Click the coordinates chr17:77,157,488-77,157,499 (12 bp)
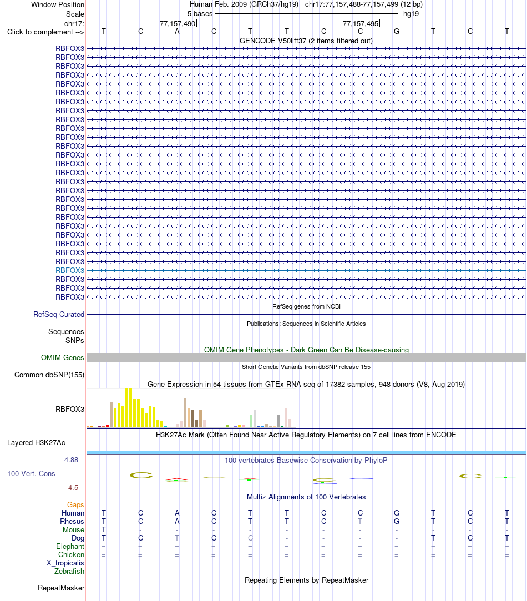This screenshot has width=527, height=601. coord(364,4)
